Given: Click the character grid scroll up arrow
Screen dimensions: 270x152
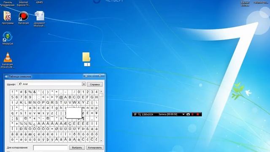Looking at the screenshot, I should tap(101, 91).
